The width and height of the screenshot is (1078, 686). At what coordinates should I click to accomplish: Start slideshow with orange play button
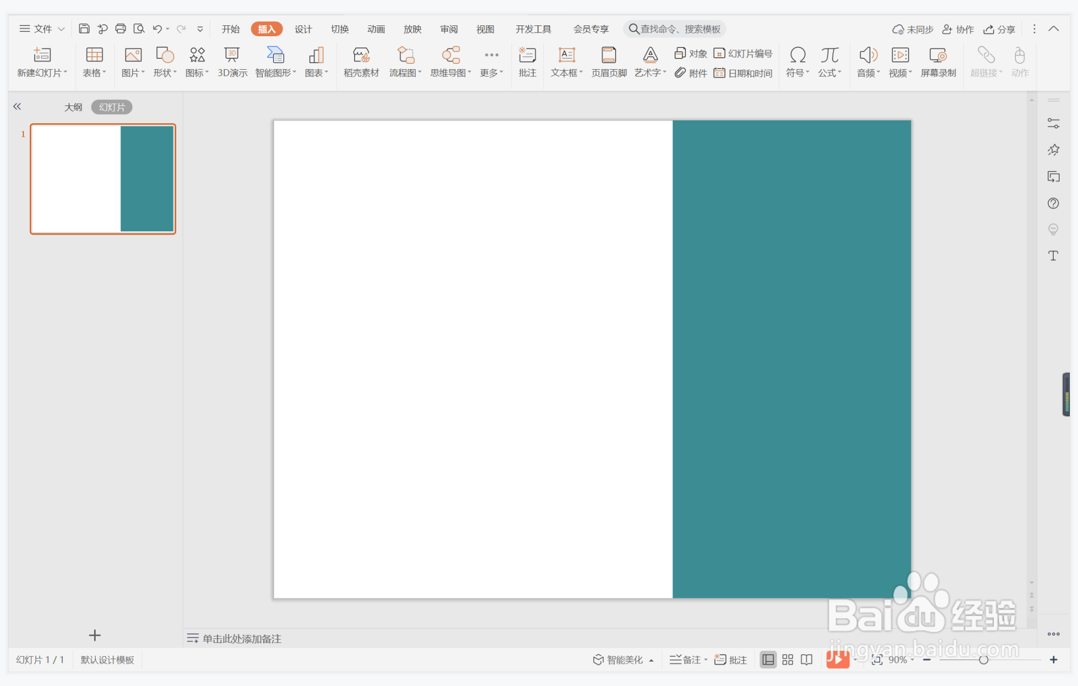click(837, 660)
